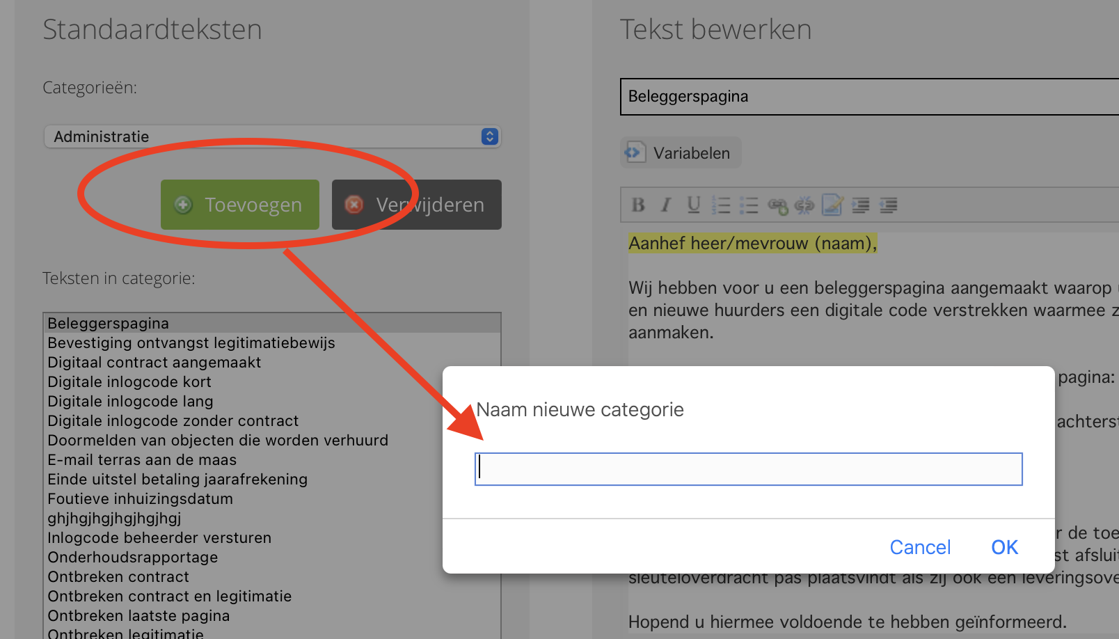Image resolution: width=1119 pixels, height=639 pixels.
Task: Click the Beleggerspagina title field
Action: coord(869,97)
